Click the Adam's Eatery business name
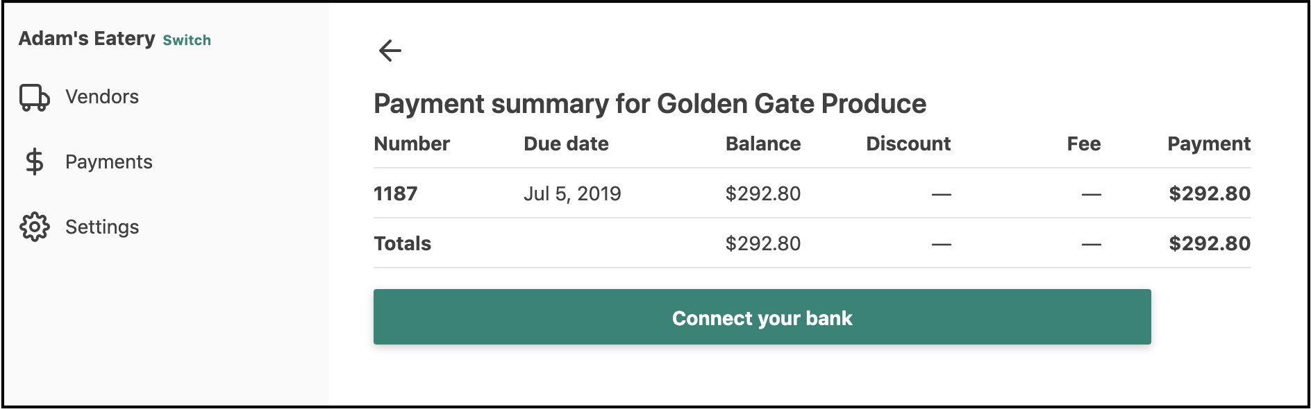The width and height of the screenshot is (1311, 409). (87, 38)
